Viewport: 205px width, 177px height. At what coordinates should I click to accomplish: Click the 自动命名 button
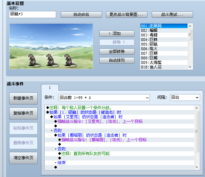tap(81, 14)
